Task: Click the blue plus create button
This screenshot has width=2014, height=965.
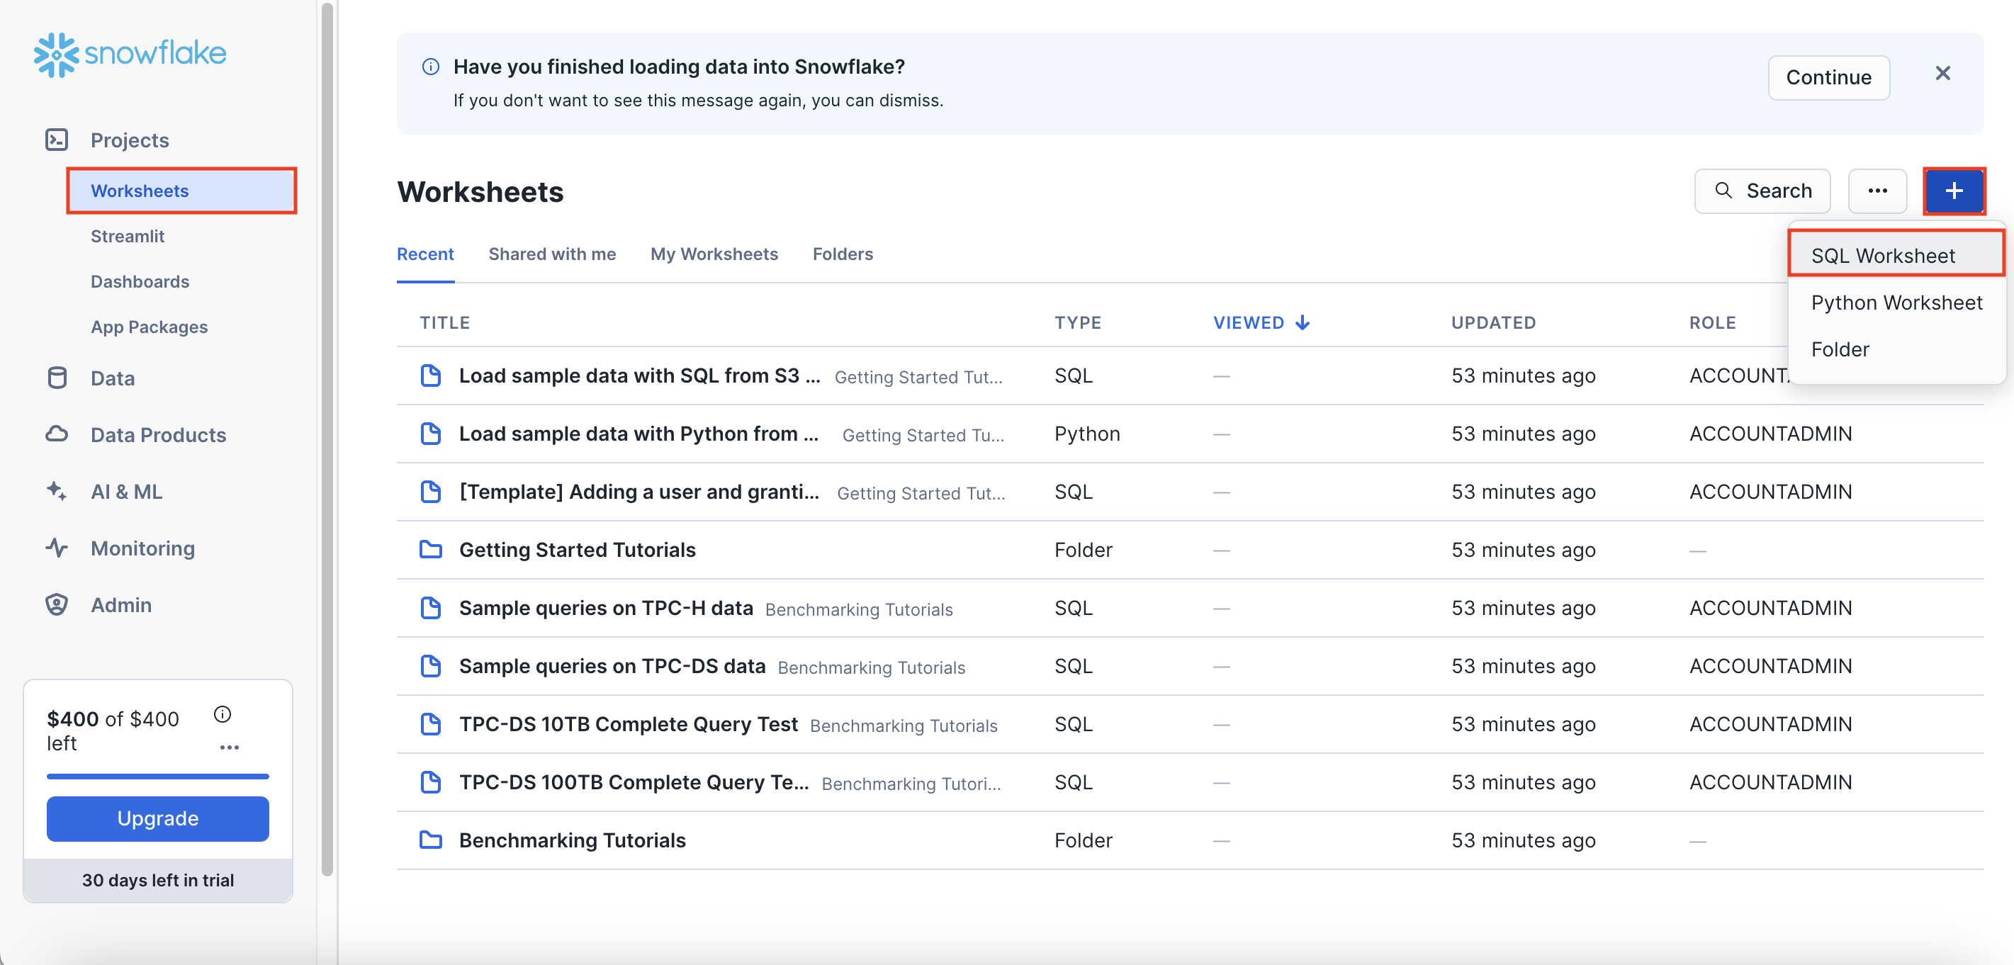Action: tap(1953, 191)
